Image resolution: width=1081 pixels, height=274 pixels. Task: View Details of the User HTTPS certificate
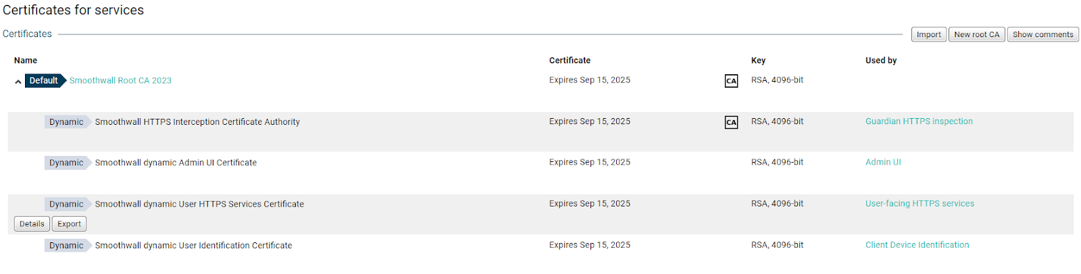point(32,224)
